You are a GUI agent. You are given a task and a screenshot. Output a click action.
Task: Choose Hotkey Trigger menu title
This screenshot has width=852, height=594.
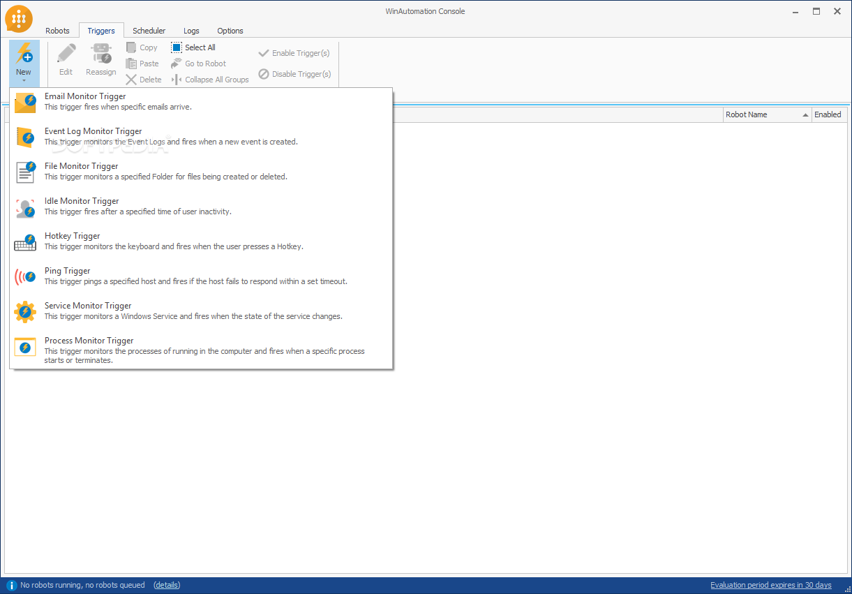[73, 236]
